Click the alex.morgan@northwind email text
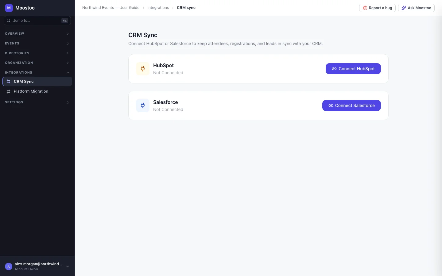Screen dimensions: 442x276 click(x=38, y=264)
